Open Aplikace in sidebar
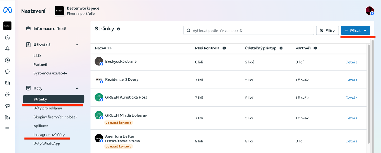The image size is (381, 153). pos(41,126)
